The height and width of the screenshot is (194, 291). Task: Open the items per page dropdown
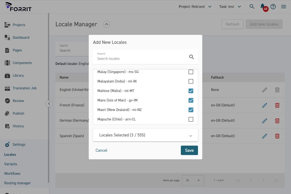193,180
